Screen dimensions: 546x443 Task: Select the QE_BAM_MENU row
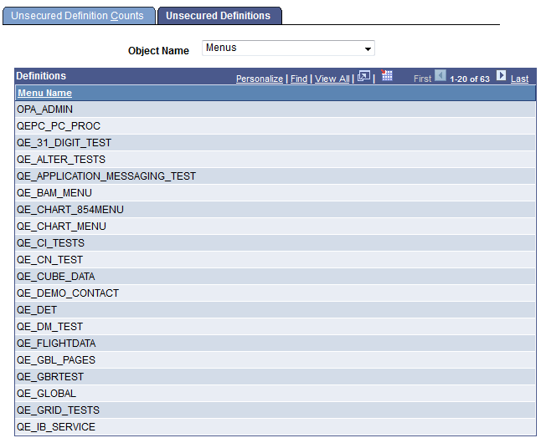click(x=275, y=193)
